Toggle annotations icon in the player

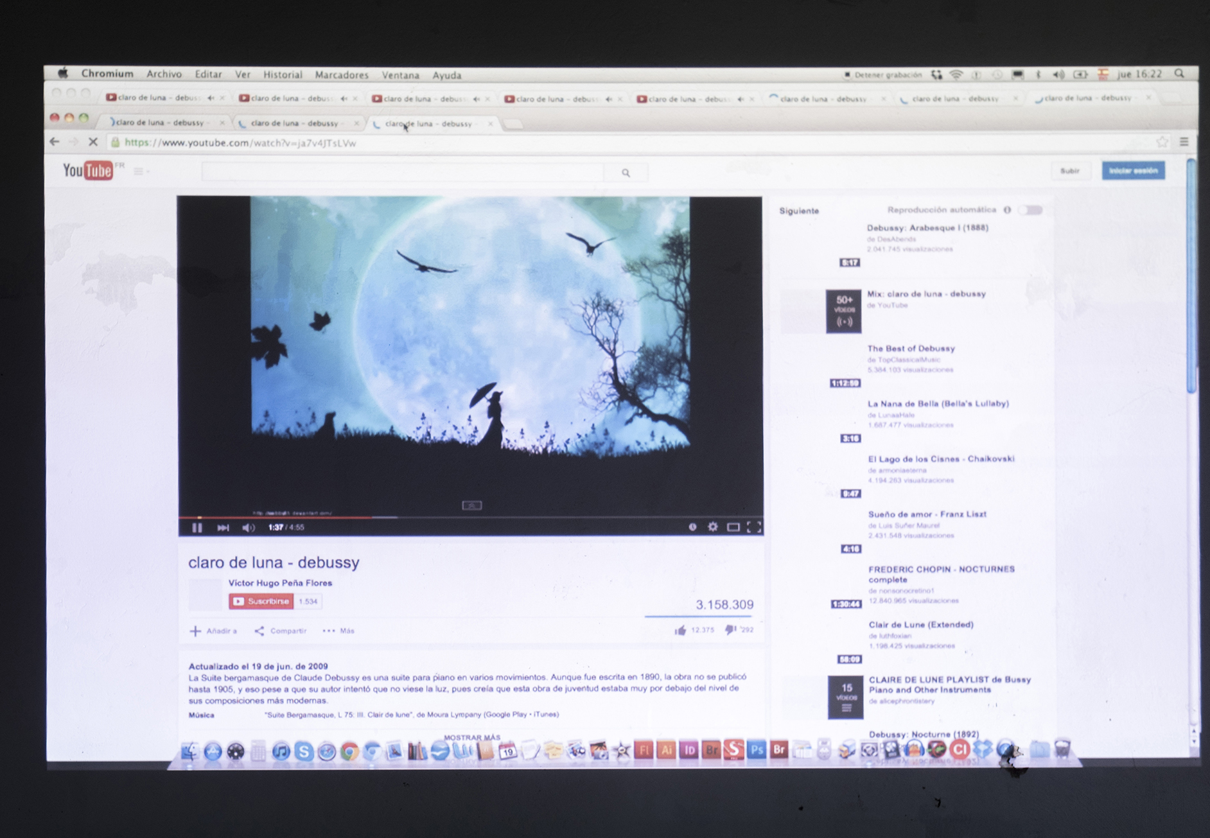692,527
